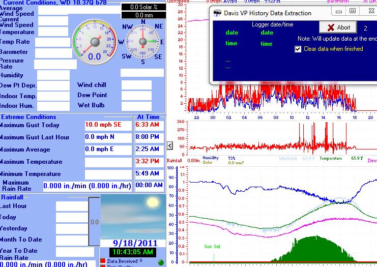Select the '6:33 AM' gust time value
Image resolution: width=377 pixels, height=267 pixels.
(149, 125)
